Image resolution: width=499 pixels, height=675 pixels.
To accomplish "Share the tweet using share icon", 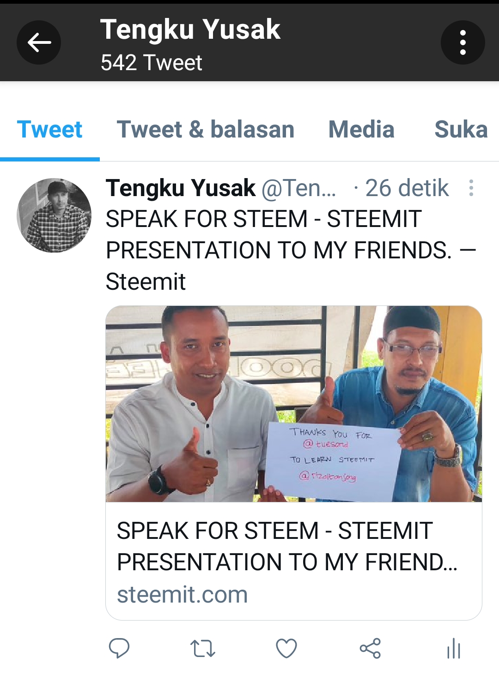I will click(370, 648).
